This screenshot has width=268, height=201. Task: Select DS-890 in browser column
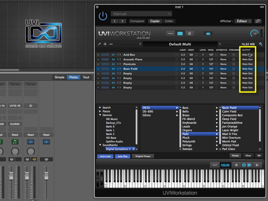(x=148, y=111)
